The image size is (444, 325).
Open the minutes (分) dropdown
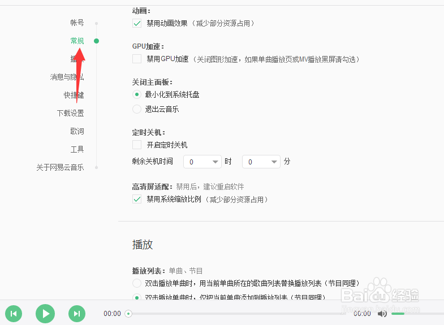pos(261,162)
